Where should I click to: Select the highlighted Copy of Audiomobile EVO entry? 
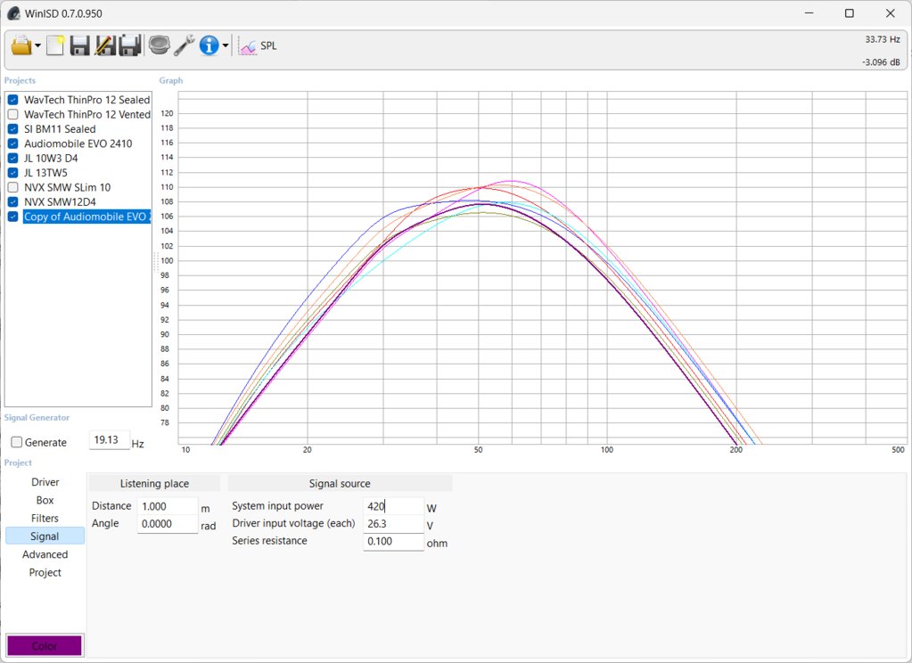tap(86, 217)
